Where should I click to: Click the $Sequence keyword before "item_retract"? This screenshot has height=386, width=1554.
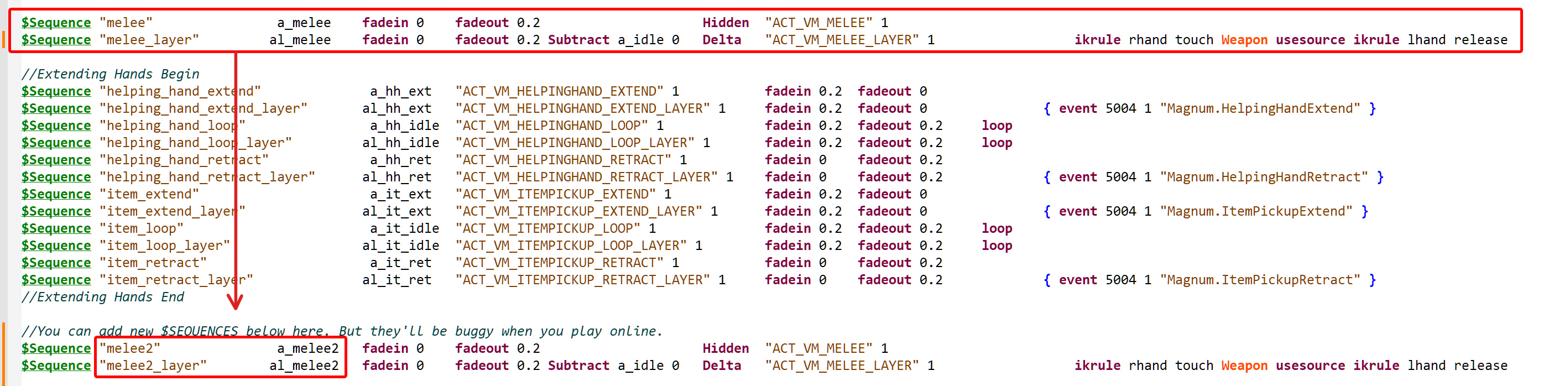point(56,263)
